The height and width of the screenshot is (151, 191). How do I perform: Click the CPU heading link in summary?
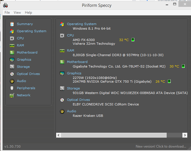[70, 35]
